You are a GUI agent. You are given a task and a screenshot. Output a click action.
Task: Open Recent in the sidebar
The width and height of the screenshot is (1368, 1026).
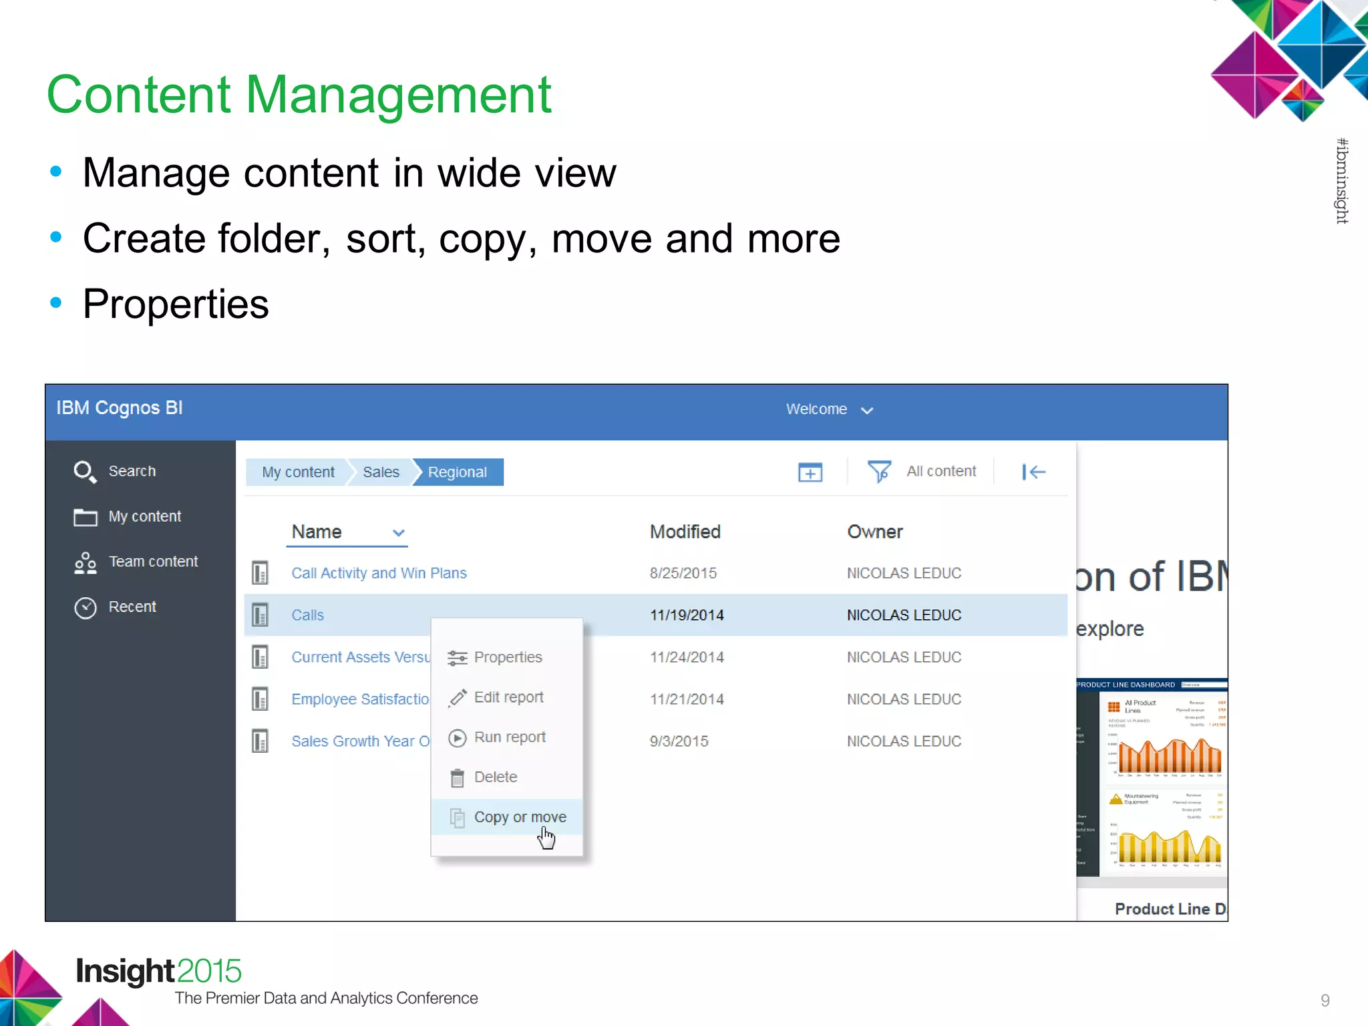pyautogui.click(x=132, y=607)
